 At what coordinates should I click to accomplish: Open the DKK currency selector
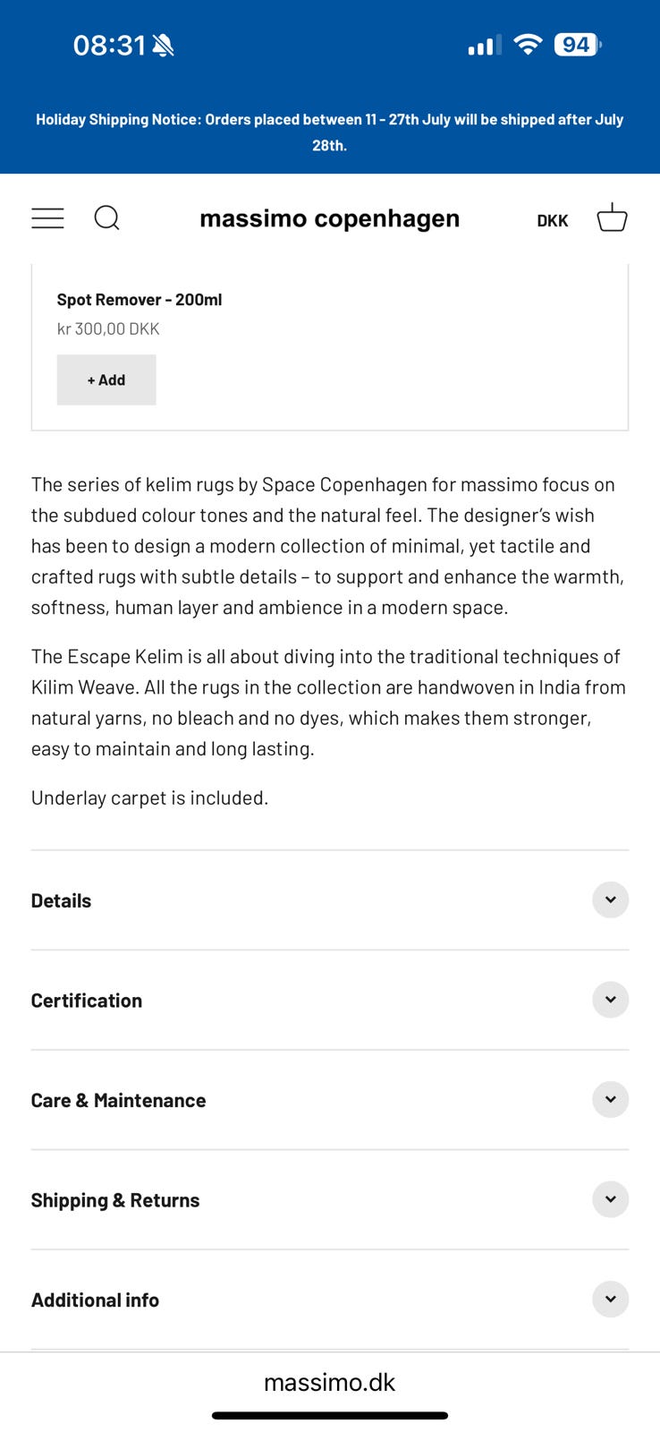552,220
